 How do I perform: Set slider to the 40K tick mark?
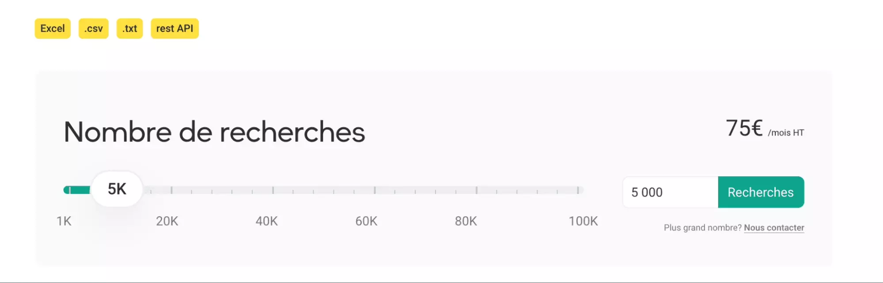273,190
